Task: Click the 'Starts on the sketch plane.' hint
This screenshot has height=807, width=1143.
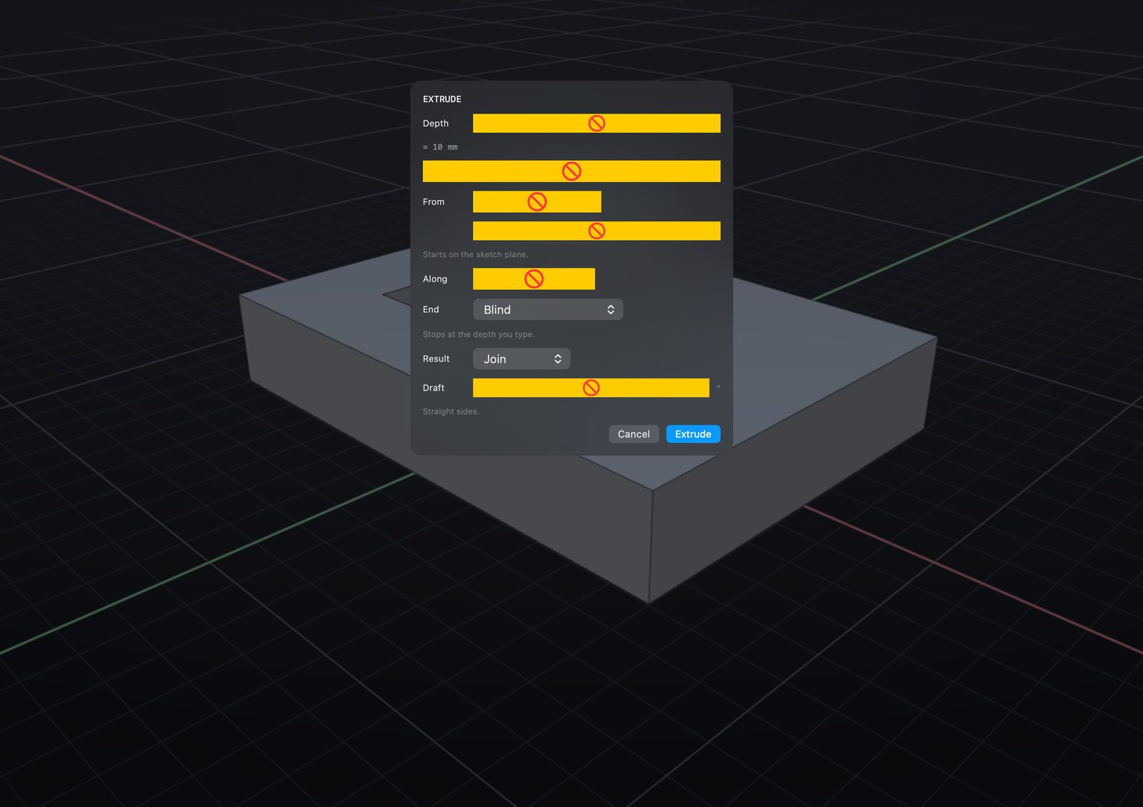Action: coord(475,254)
